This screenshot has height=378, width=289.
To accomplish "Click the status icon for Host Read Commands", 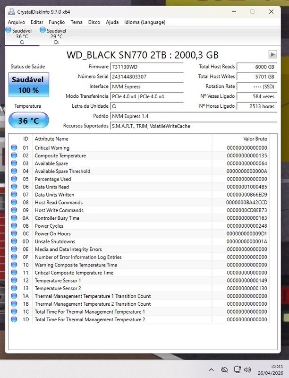I will (x=14, y=202).
